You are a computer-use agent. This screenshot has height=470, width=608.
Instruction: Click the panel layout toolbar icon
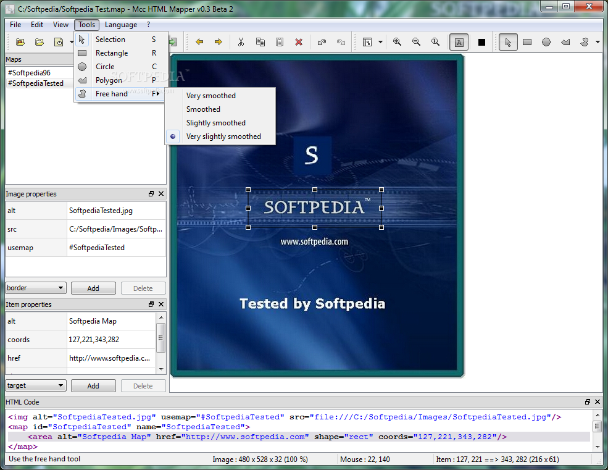coord(367,42)
